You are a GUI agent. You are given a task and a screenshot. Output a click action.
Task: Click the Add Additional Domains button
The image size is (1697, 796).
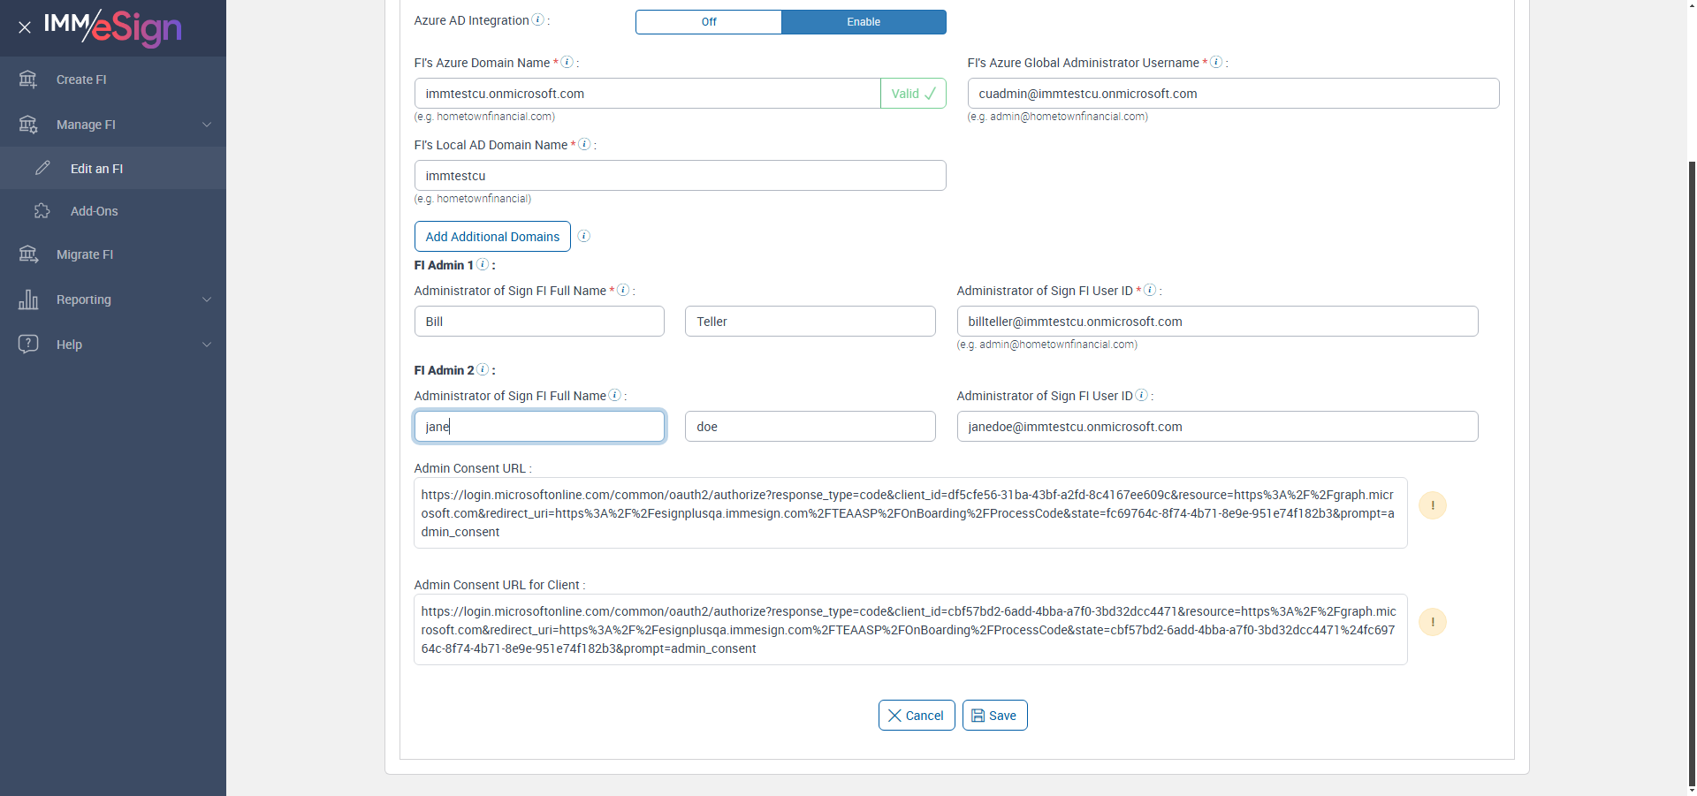(492, 237)
